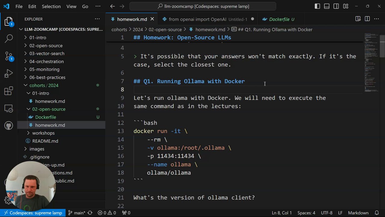Open Explorer views and more actions
The width and height of the screenshot is (385, 217).
tap(97, 19)
